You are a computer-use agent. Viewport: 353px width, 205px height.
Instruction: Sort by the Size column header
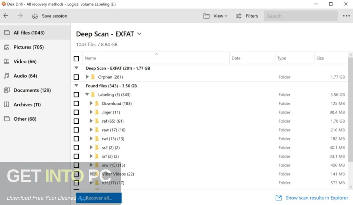(x=331, y=58)
